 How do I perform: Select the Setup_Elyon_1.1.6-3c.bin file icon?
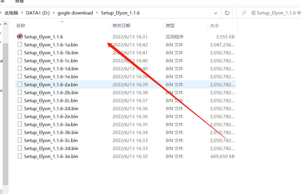coord(20,140)
